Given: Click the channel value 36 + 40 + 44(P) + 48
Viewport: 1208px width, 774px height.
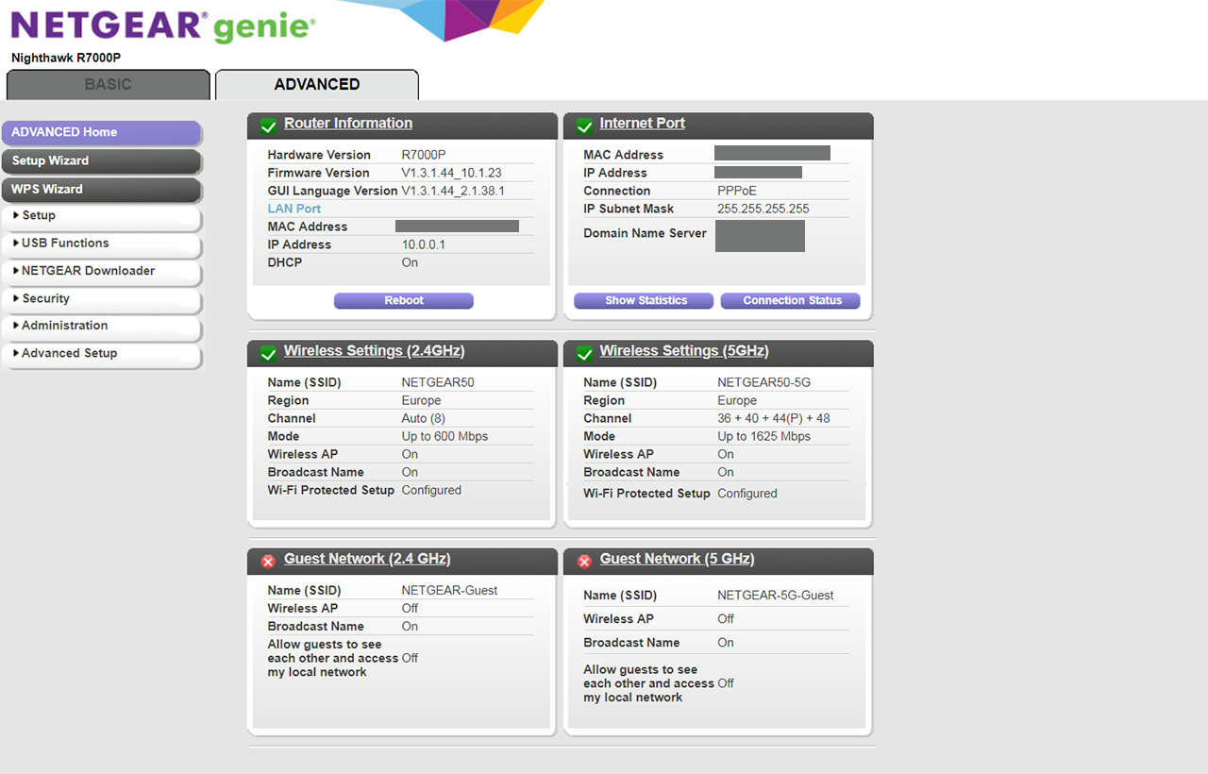Looking at the screenshot, I should (774, 419).
